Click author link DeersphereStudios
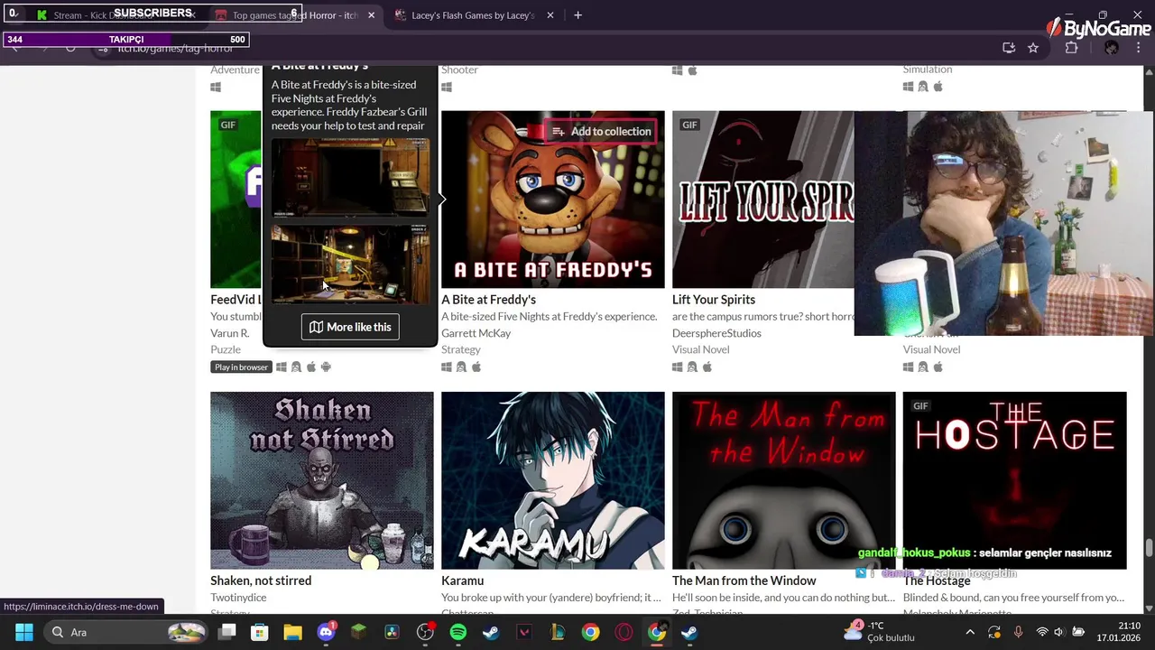 coord(716,333)
